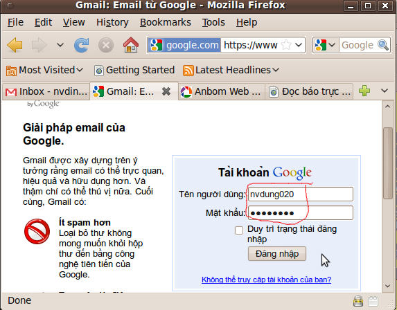397x310 pixels.
Task: Click the by Google logo
Action: (44, 104)
